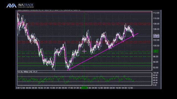Click the AvaTrade logo
This screenshot has width=177, height=99.
[20, 5]
